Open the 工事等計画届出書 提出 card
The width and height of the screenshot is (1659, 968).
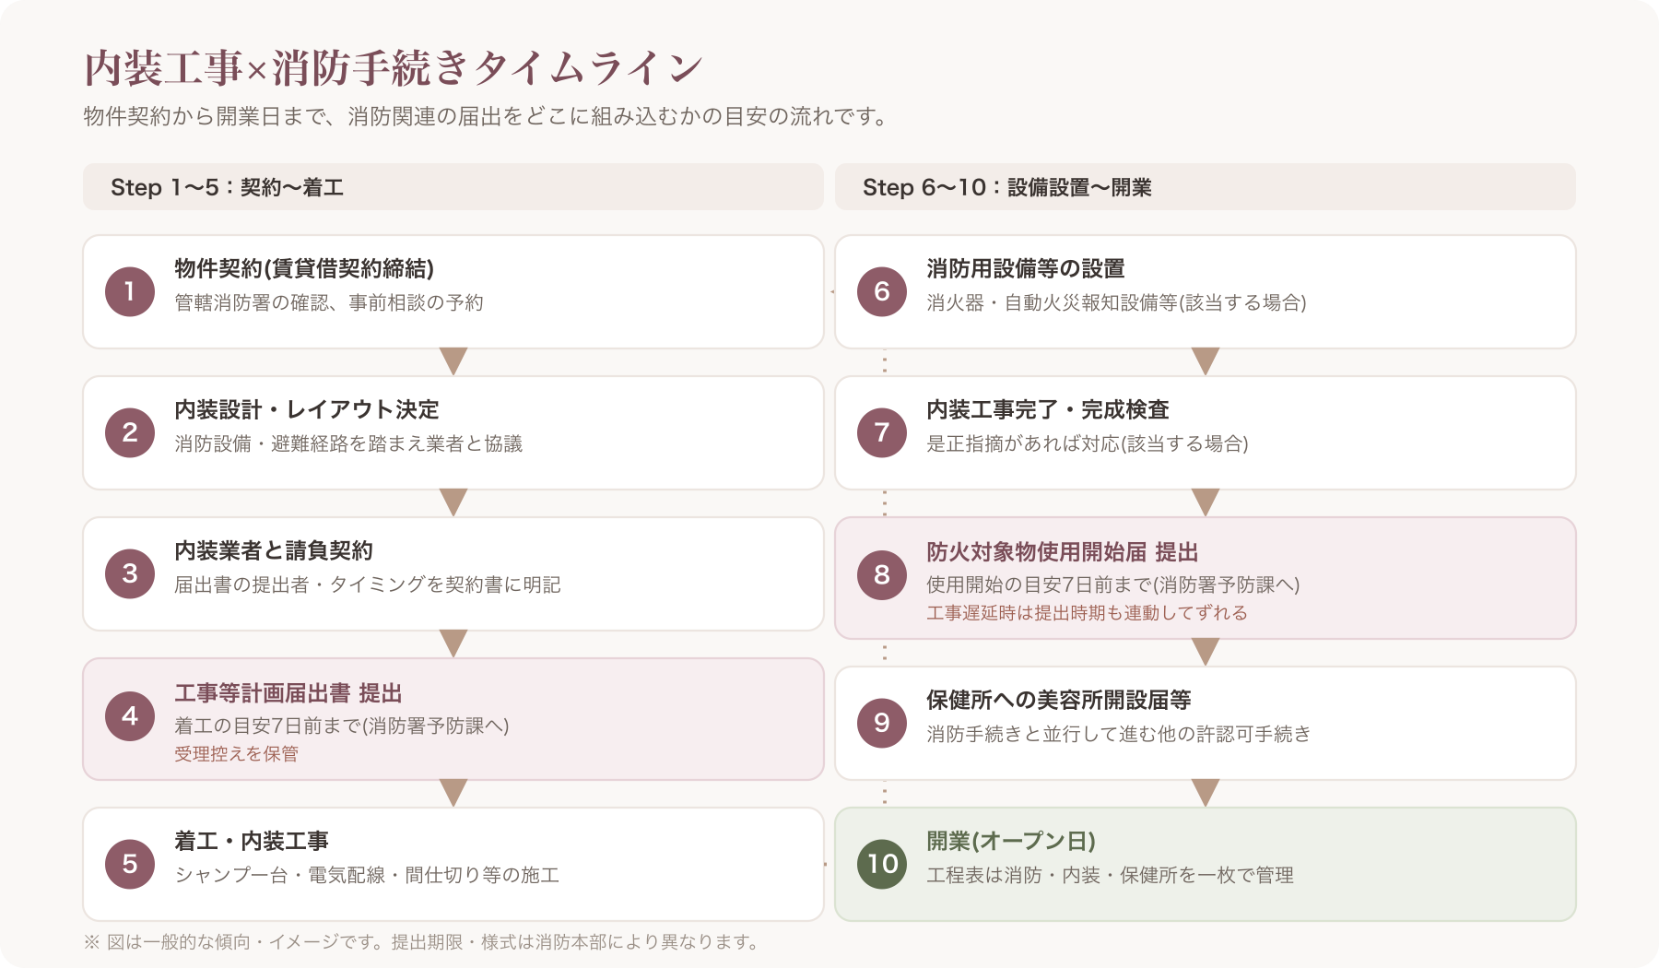pos(453,719)
